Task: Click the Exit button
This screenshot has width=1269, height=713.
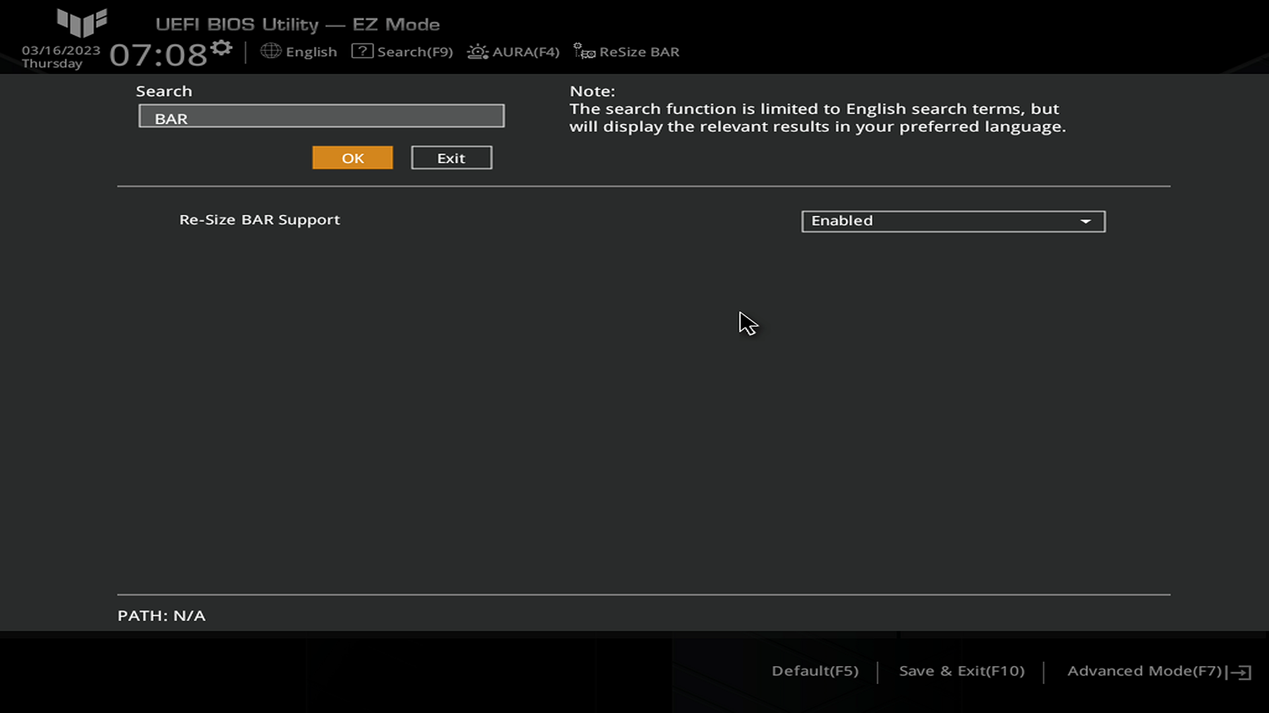Action: coord(451,158)
